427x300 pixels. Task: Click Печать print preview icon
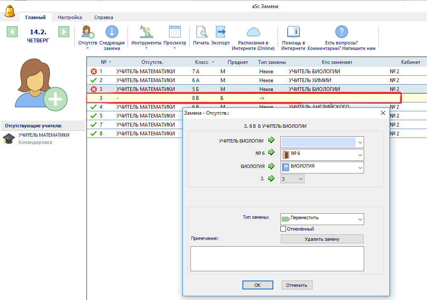(201, 32)
